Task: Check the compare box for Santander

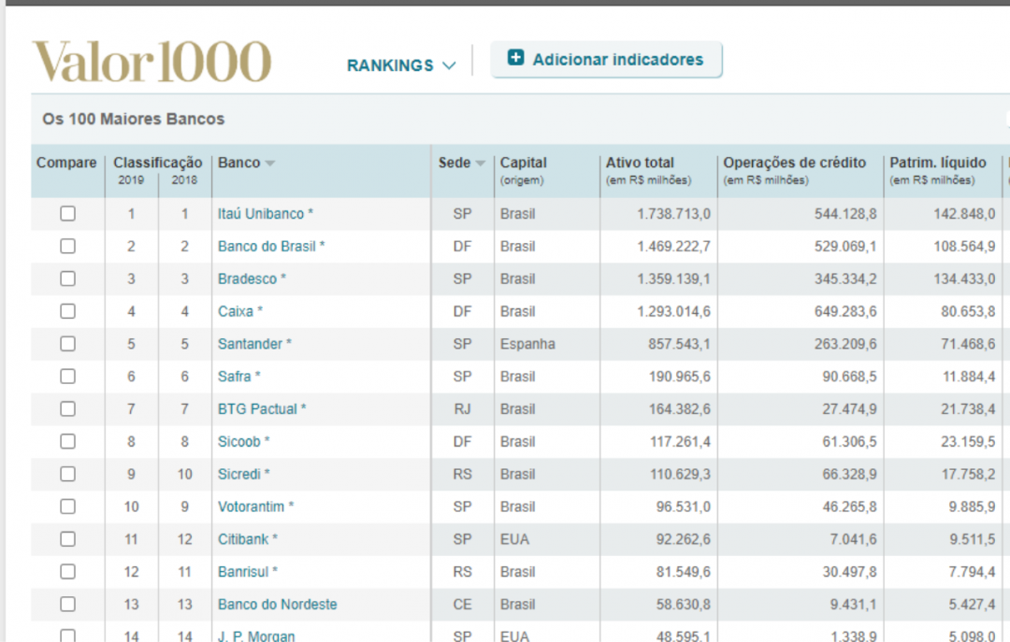Action: point(66,344)
